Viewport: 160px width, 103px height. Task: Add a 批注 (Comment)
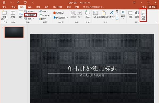click(x=88, y=14)
